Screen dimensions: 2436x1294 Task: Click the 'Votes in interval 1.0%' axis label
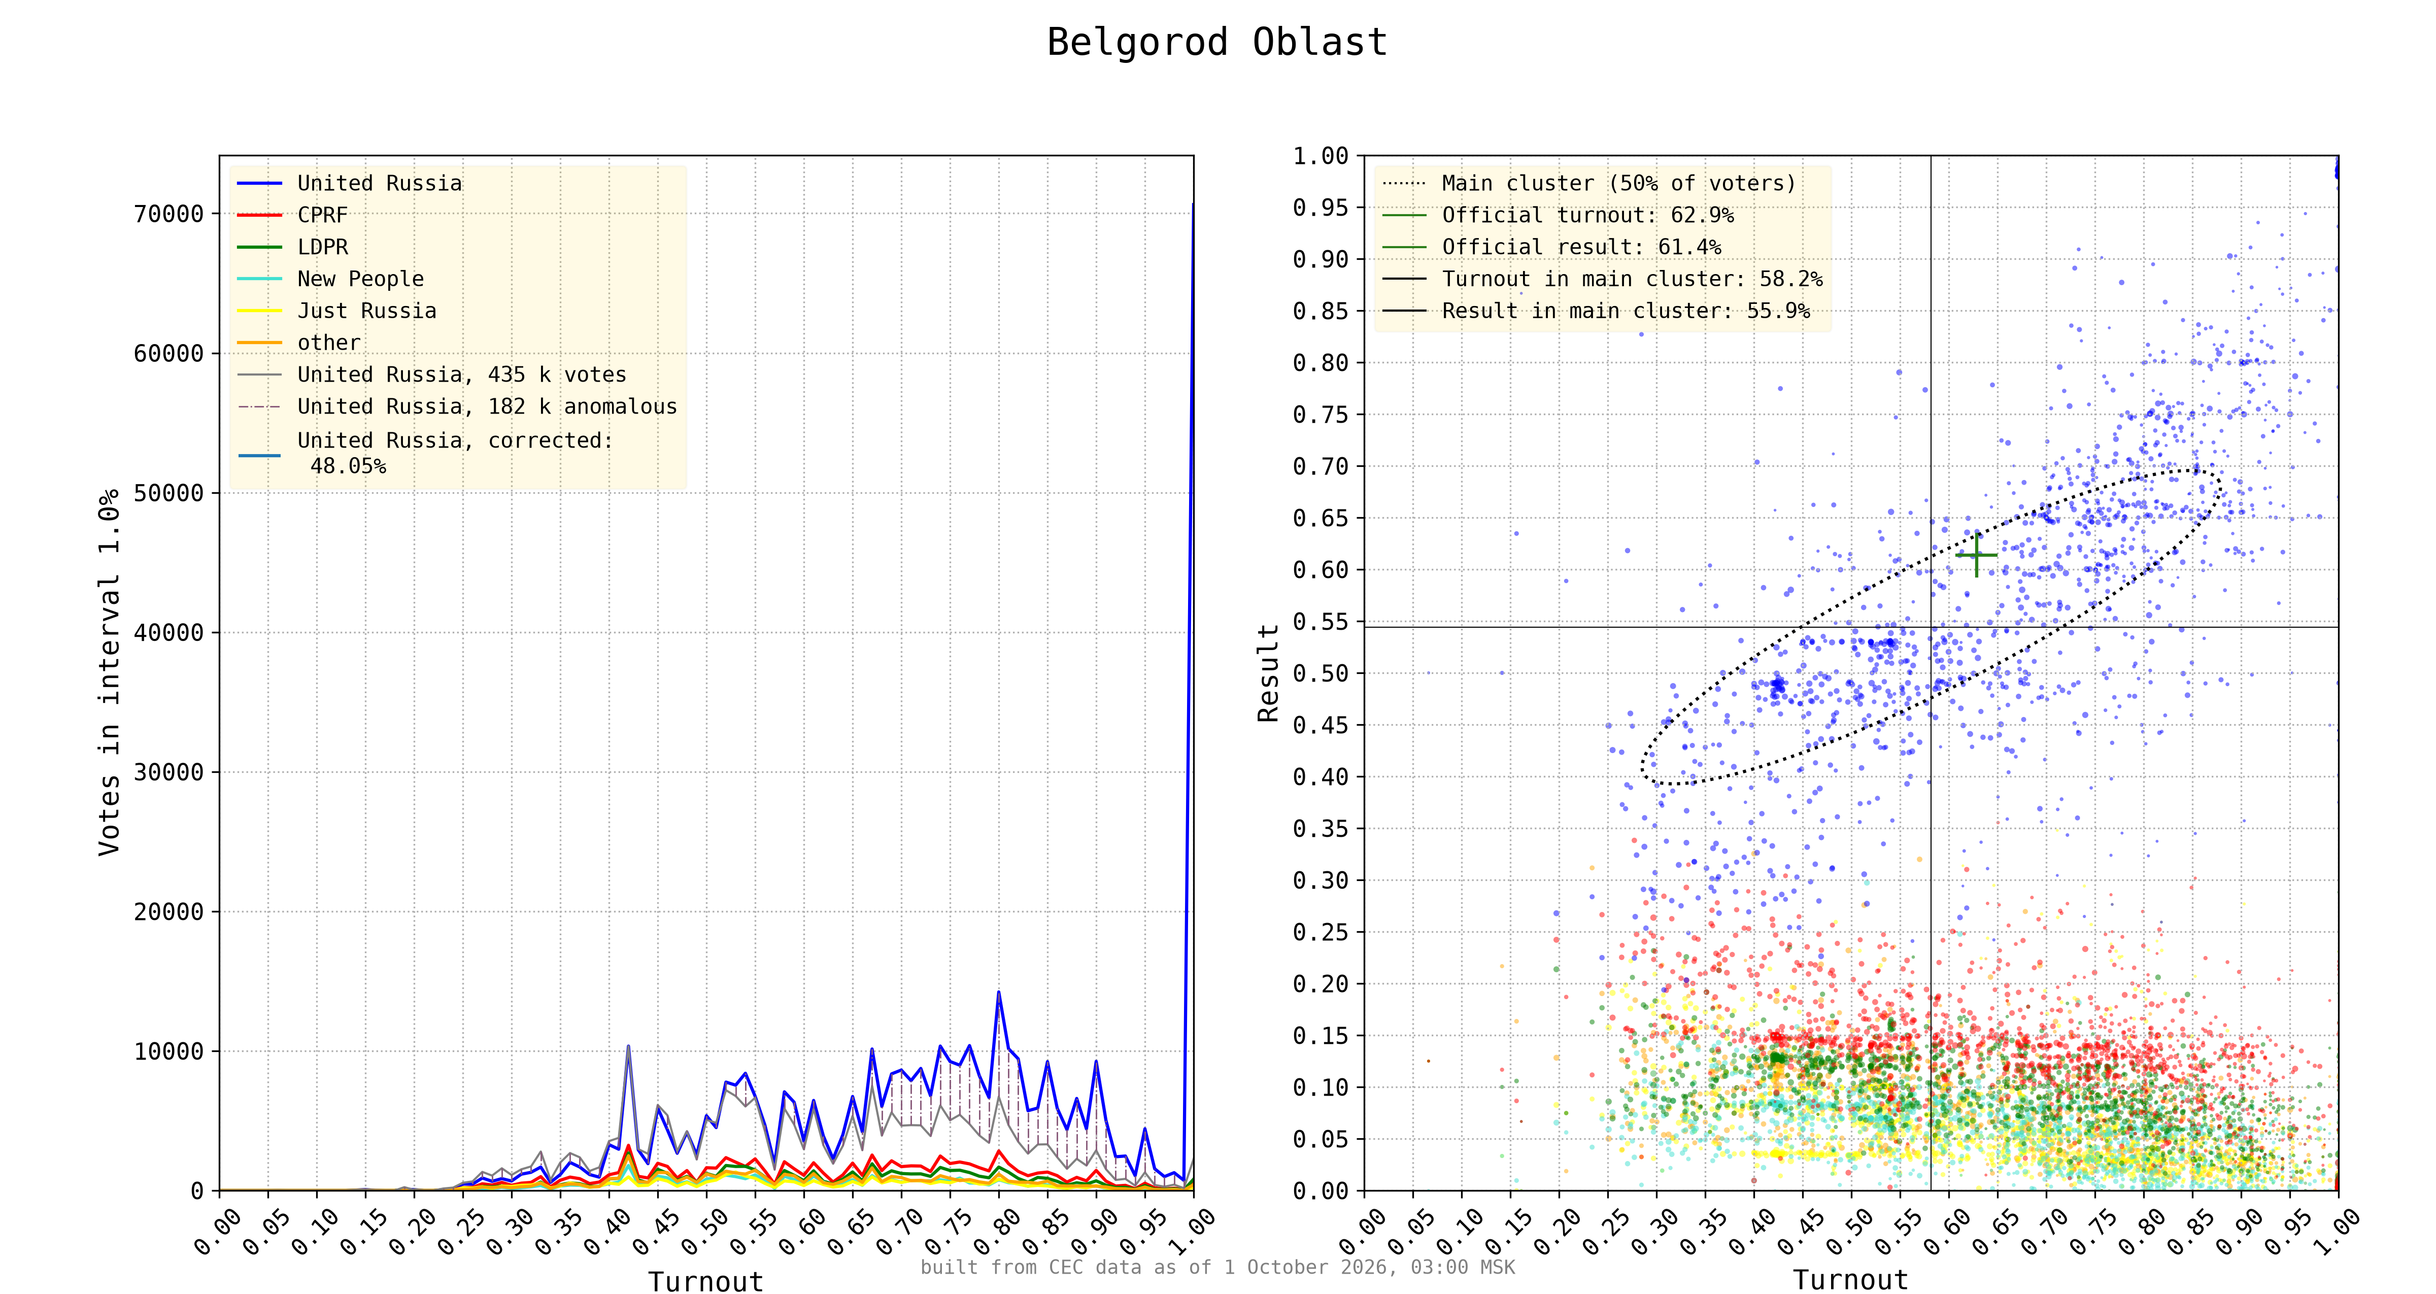(110, 672)
